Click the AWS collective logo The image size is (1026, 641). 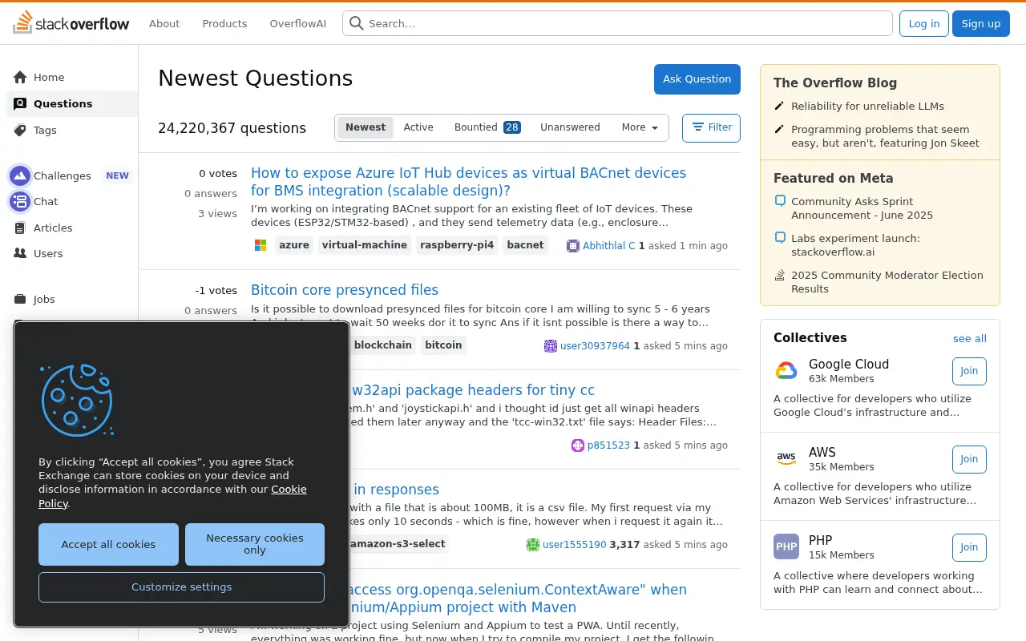tap(786, 459)
